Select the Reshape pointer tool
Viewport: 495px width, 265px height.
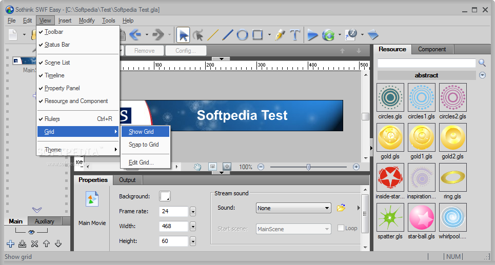coord(198,35)
